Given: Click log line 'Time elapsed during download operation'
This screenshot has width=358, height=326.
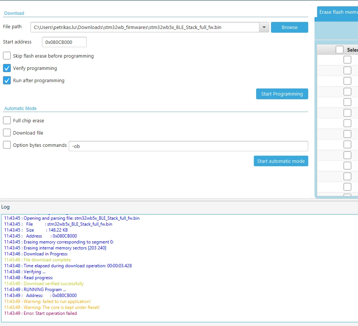Looking at the screenshot, I should pos(68,266).
